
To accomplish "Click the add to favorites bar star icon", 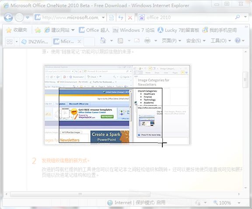I will (x=38, y=30).
